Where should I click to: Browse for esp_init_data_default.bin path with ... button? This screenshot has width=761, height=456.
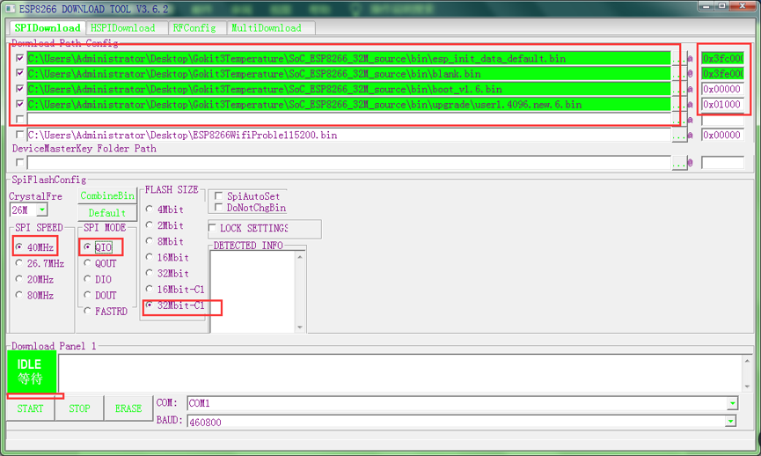pyautogui.click(x=679, y=59)
